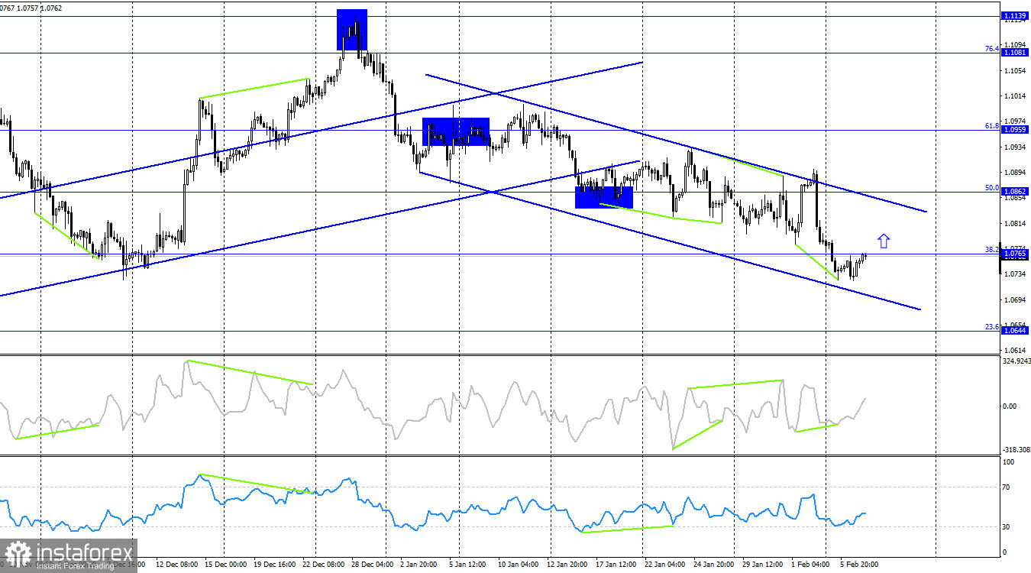Click the 1.1139 price level tag
This screenshot has width=1031, height=573.
[1015, 15]
